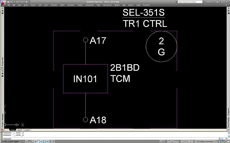Switch to the Model tab

[x=13, y=130]
